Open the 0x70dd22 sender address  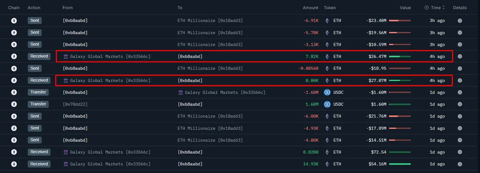75,105
